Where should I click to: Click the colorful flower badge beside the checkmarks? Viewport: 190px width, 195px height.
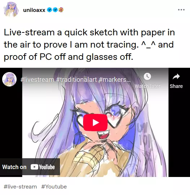click(x=61, y=10)
